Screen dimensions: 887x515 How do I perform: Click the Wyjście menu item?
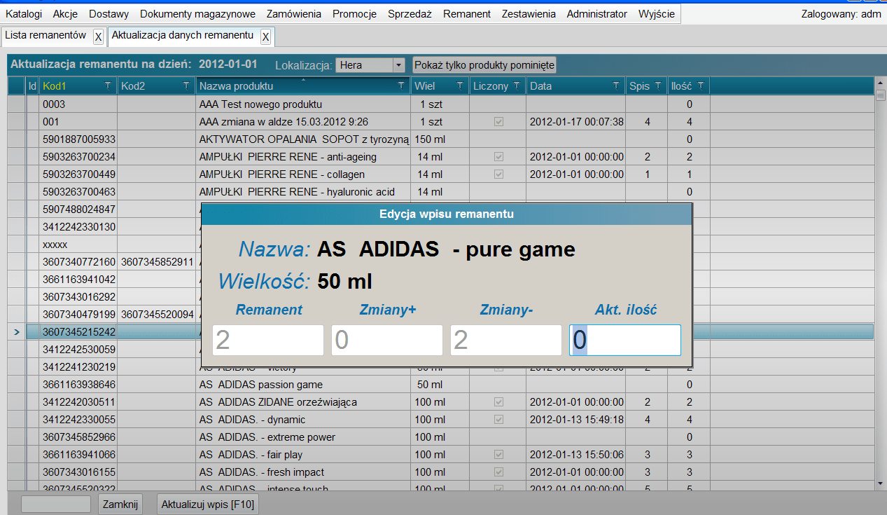coord(657,14)
